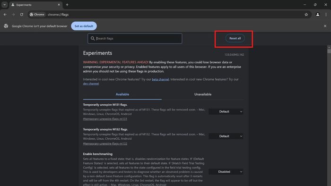Viewport: 331px width, 186px height.
Task: Open the beta channel link
Action: click(160, 79)
